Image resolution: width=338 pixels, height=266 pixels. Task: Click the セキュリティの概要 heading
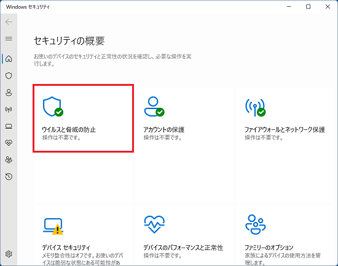69,40
